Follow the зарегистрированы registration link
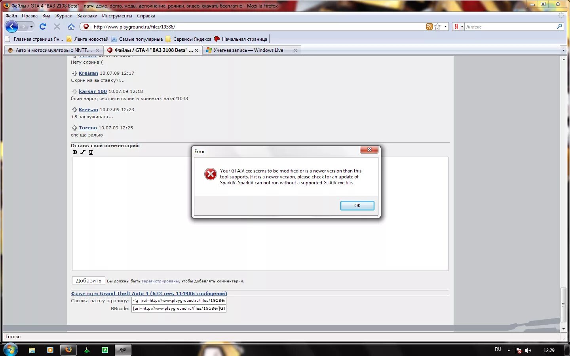 (x=160, y=281)
